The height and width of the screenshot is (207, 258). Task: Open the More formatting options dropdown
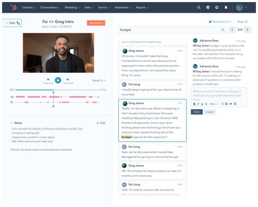coord(213,104)
